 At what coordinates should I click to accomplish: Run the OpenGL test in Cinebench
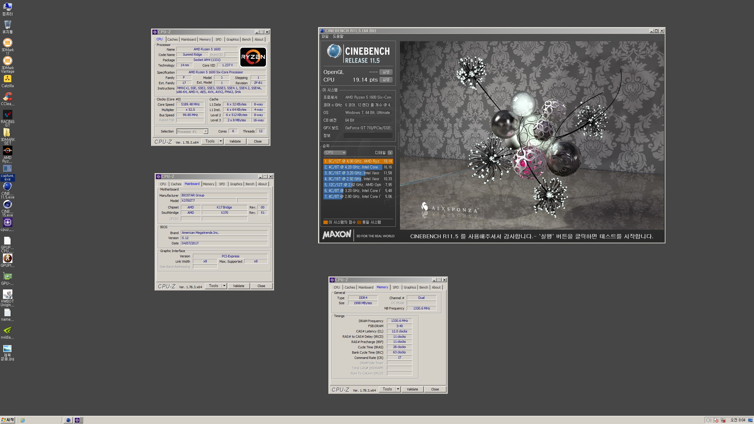[x=386, y=72]
